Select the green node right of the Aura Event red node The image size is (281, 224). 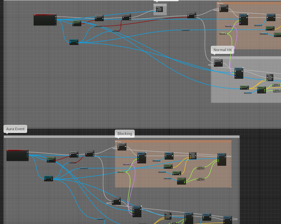click(51, 159)
